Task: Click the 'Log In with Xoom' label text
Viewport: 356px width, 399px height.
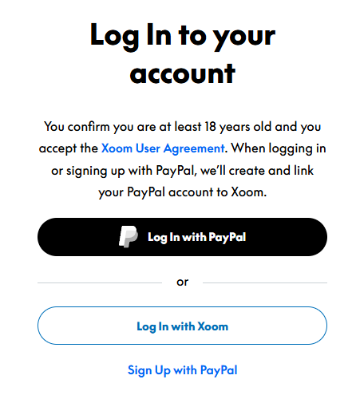Action: coord(183,326)
